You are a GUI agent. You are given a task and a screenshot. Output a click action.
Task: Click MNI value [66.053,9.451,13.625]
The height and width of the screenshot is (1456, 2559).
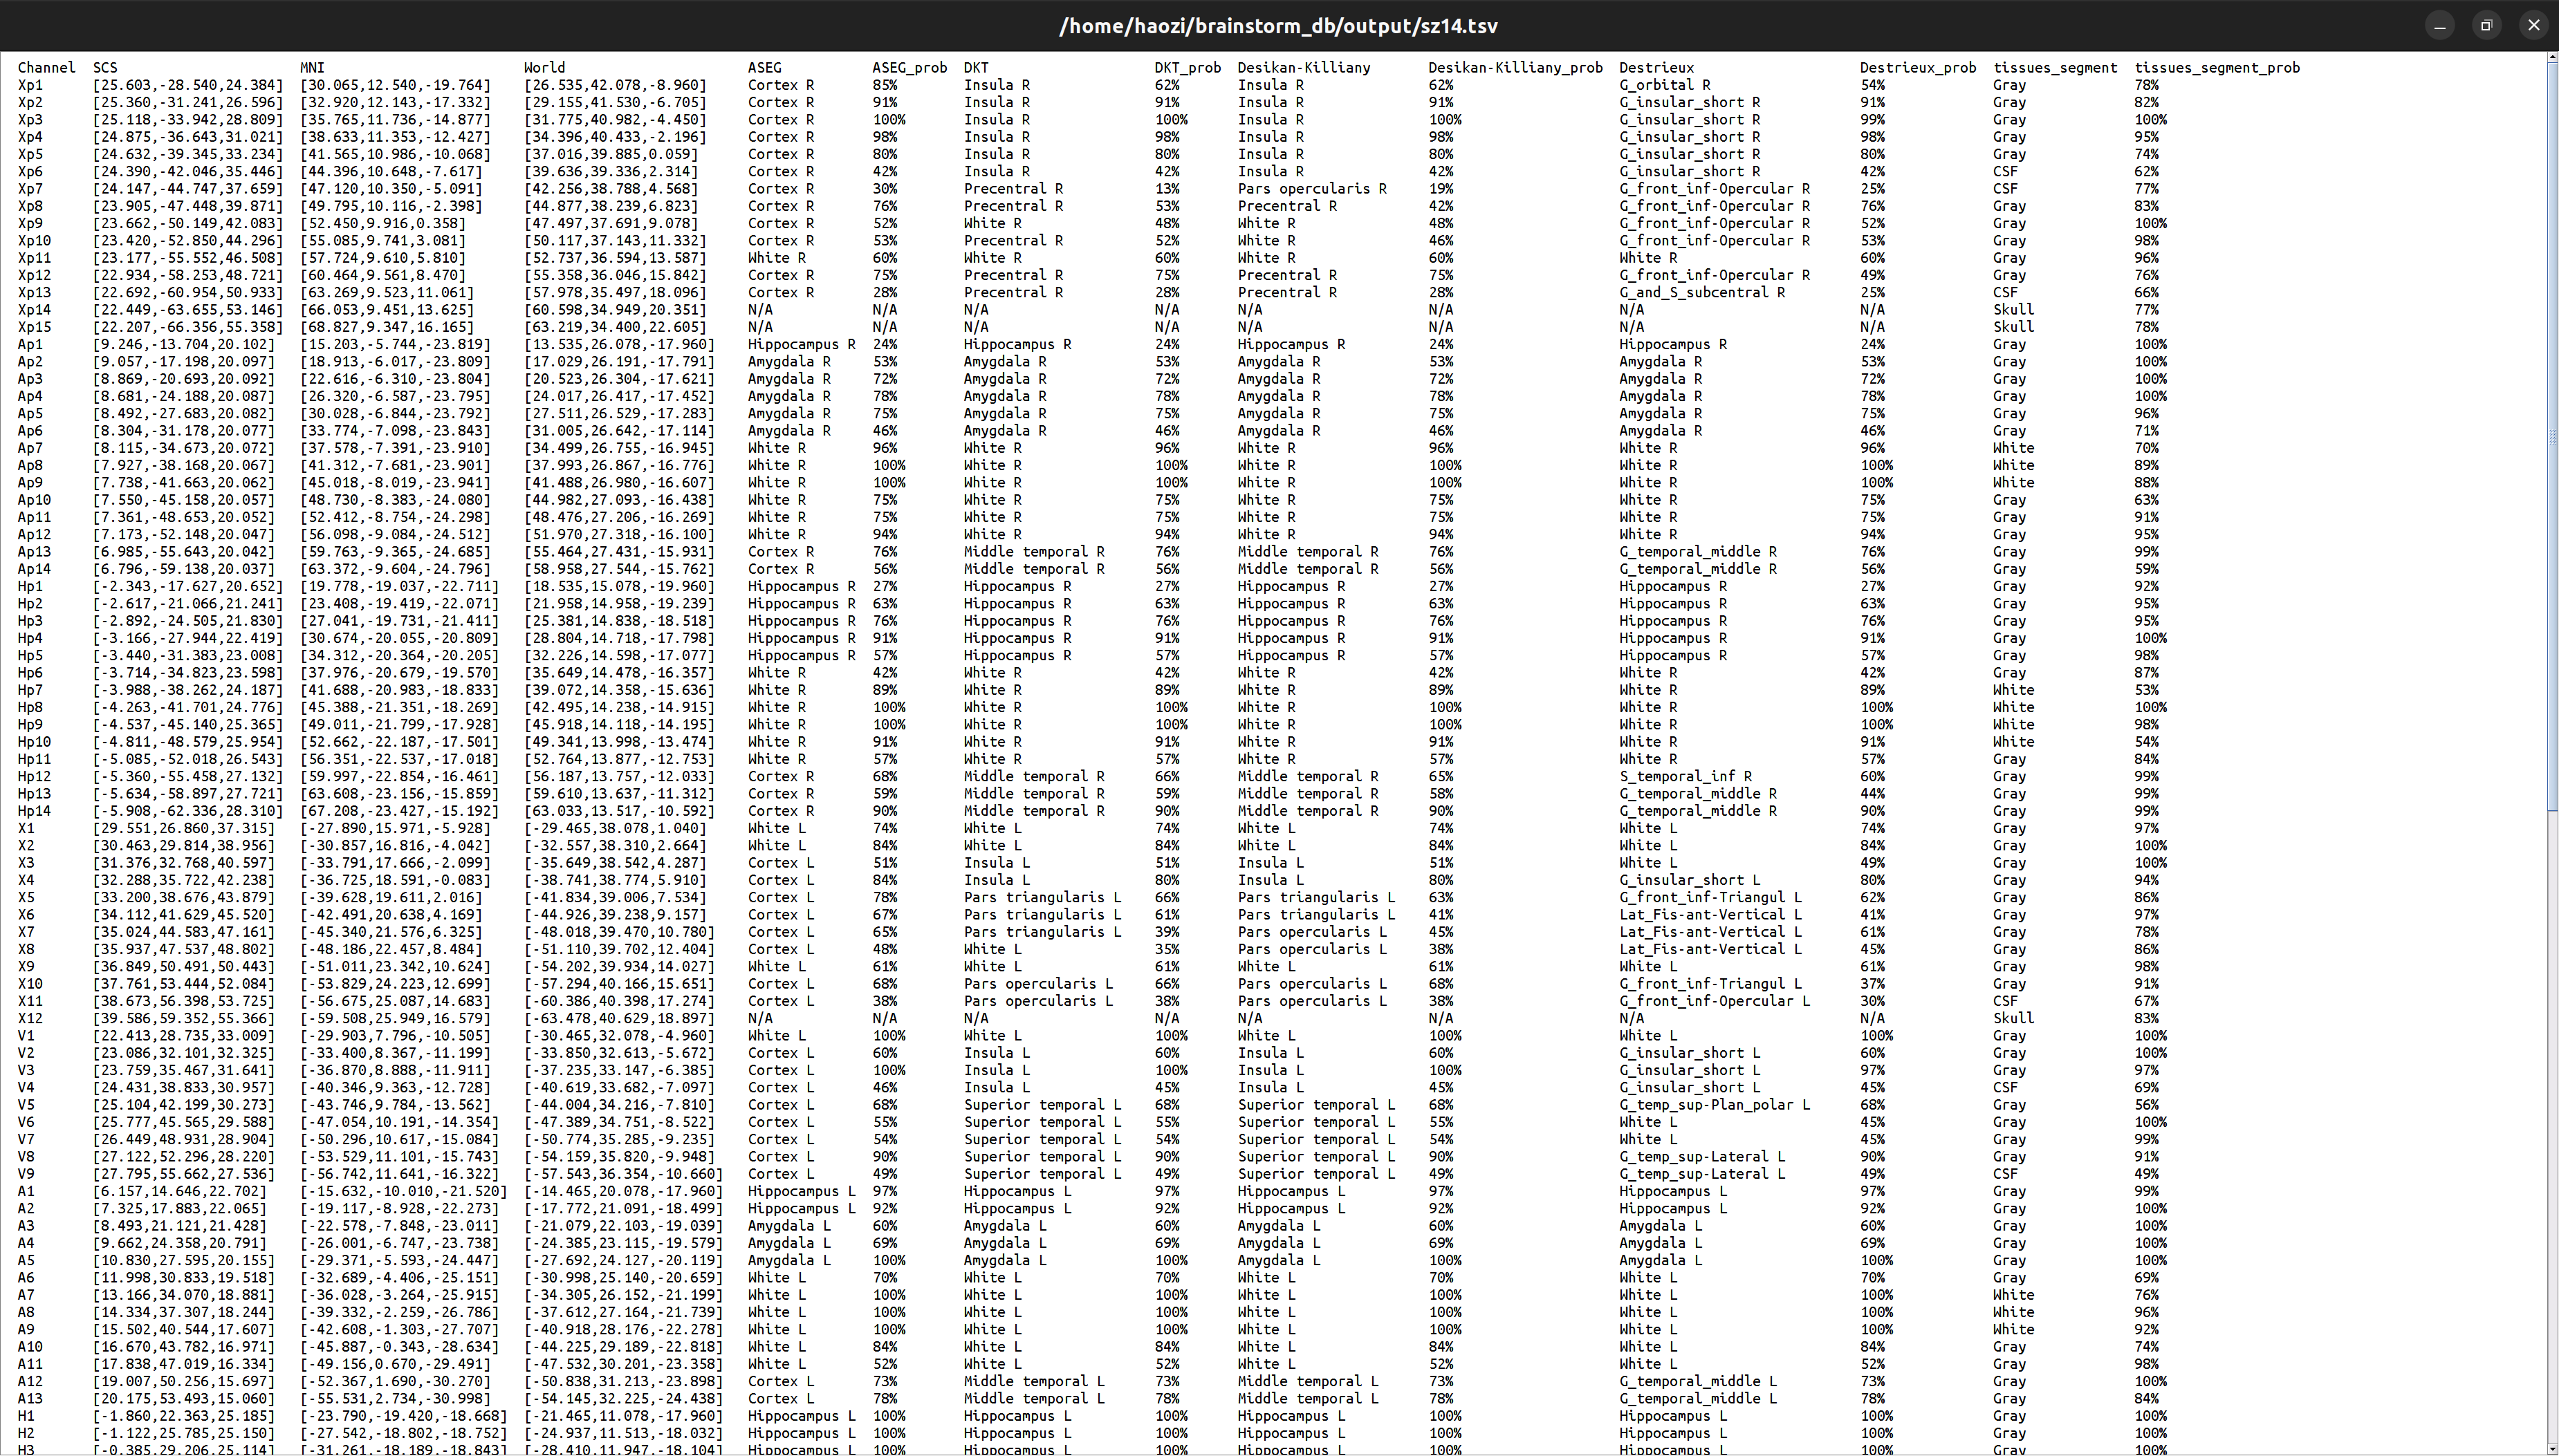391,310
